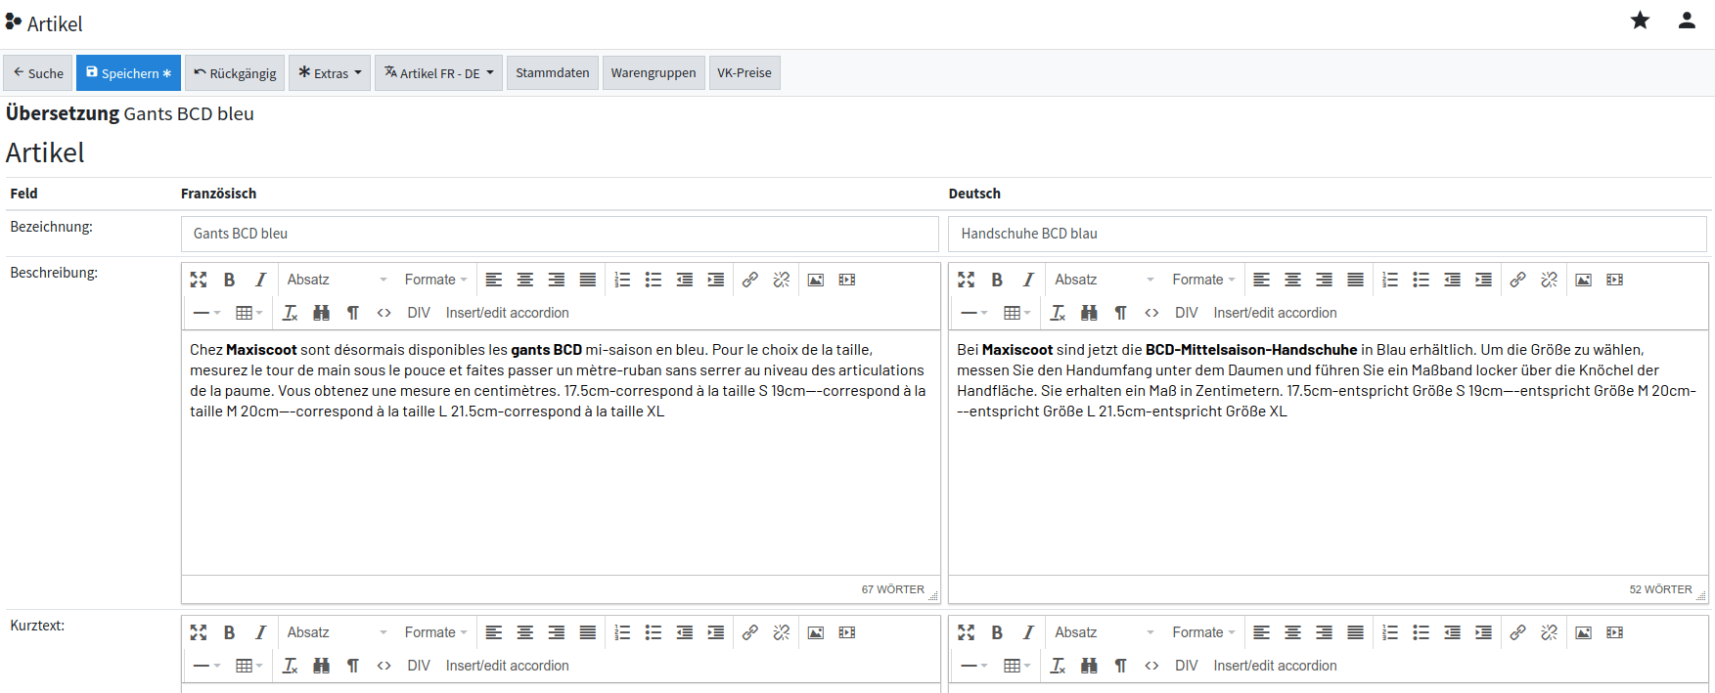The height and width of the screenshot is (693, 1715).
Task: Click the Rückgängig undo button
Action: (235, 73)
